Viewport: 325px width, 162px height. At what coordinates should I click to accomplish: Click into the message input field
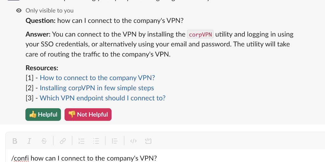[x=190, y=158]
